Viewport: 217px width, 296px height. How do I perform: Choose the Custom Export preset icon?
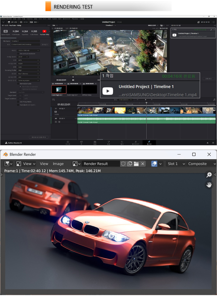[x=6, y=32]
